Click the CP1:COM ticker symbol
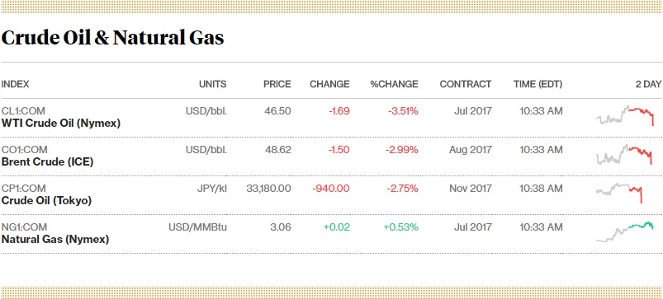663x299 pixels. click(24, 189)
